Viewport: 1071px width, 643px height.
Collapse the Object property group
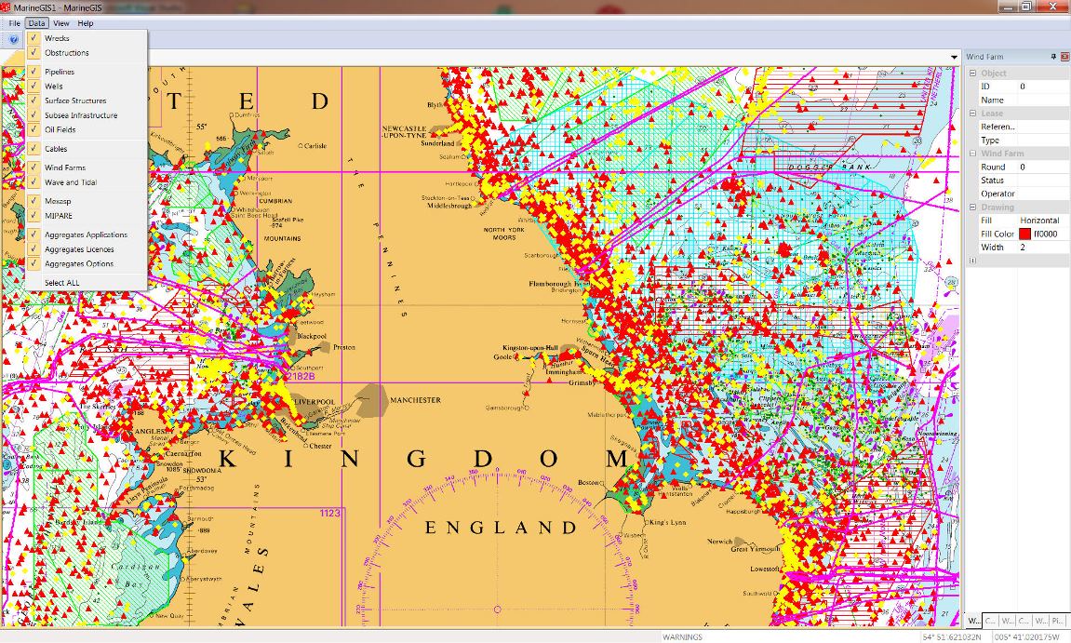pyautogui.click(x=972, y=74)
